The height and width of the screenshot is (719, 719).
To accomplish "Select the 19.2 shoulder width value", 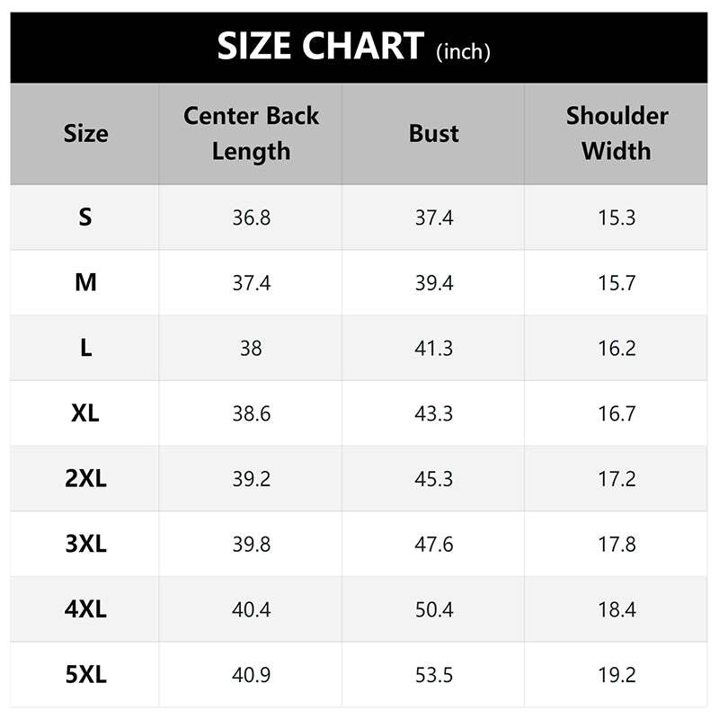I will coord(617,676).
